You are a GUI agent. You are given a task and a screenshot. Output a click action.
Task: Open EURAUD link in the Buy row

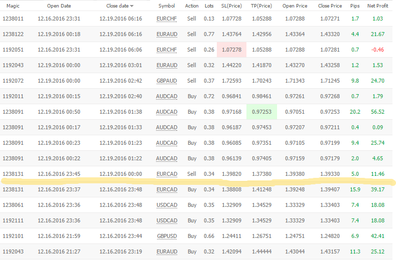coord(167,251)
